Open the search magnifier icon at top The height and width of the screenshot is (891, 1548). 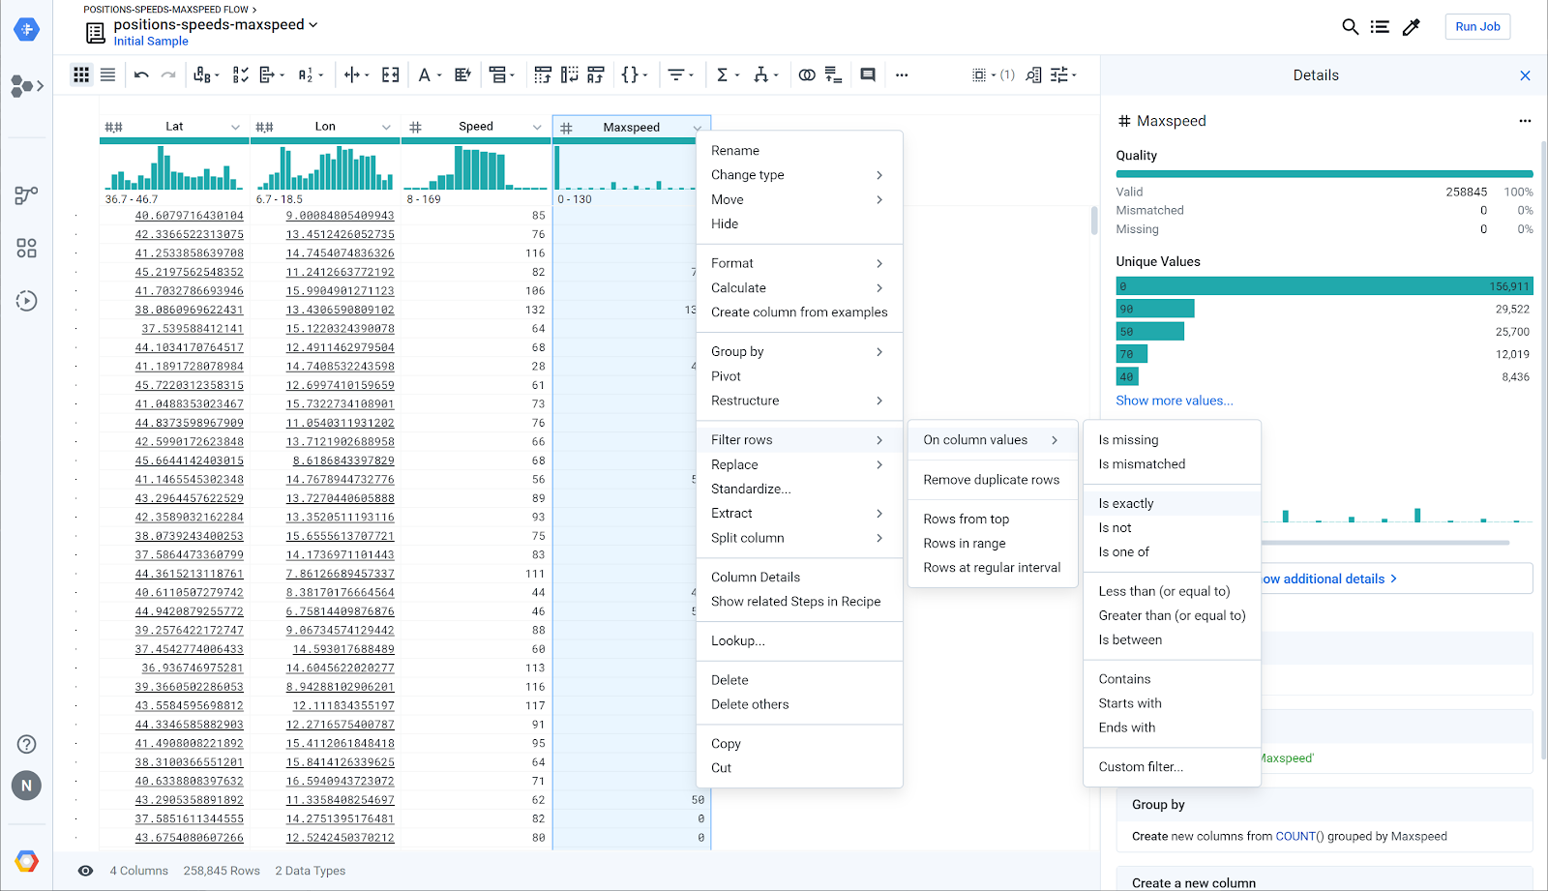click(1350, 27)
